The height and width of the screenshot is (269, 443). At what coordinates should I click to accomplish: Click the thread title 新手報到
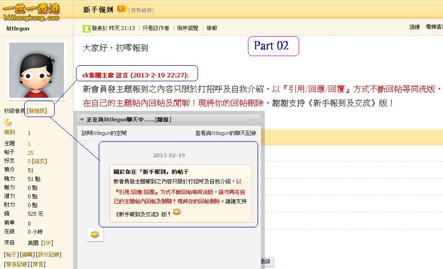tap(98, 10)
